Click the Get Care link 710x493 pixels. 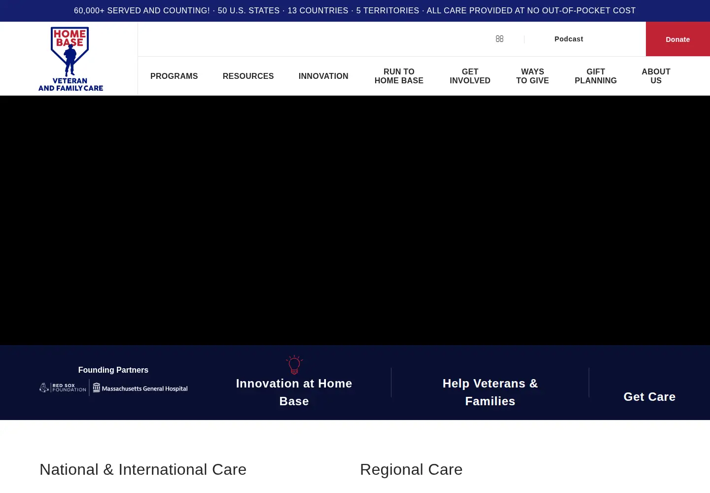coord(649,397)
